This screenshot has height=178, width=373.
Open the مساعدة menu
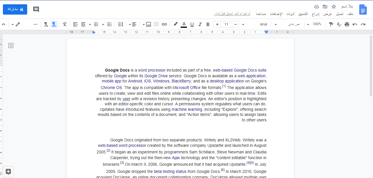pyautogui.click(x=261, y=14)
